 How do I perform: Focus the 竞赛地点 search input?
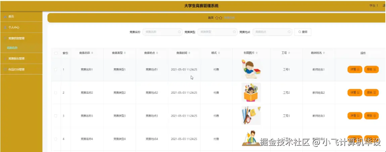point(272,32)
